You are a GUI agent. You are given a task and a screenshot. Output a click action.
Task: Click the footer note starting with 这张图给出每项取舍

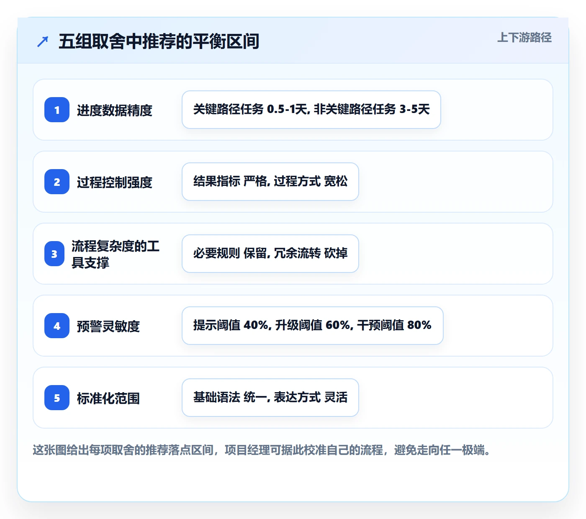pyautogui.click(x=262, y=450)
